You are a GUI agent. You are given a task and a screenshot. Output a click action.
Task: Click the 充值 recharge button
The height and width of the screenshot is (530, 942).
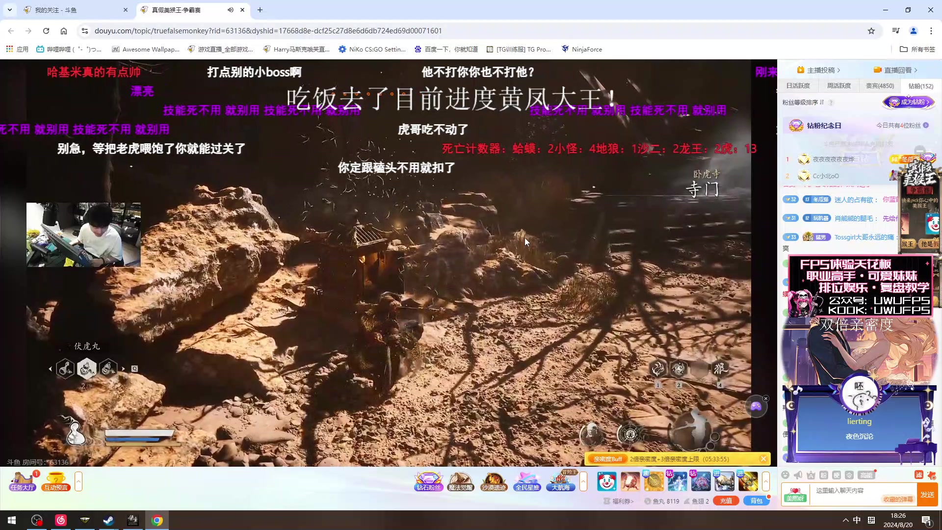tap(726, 501)
